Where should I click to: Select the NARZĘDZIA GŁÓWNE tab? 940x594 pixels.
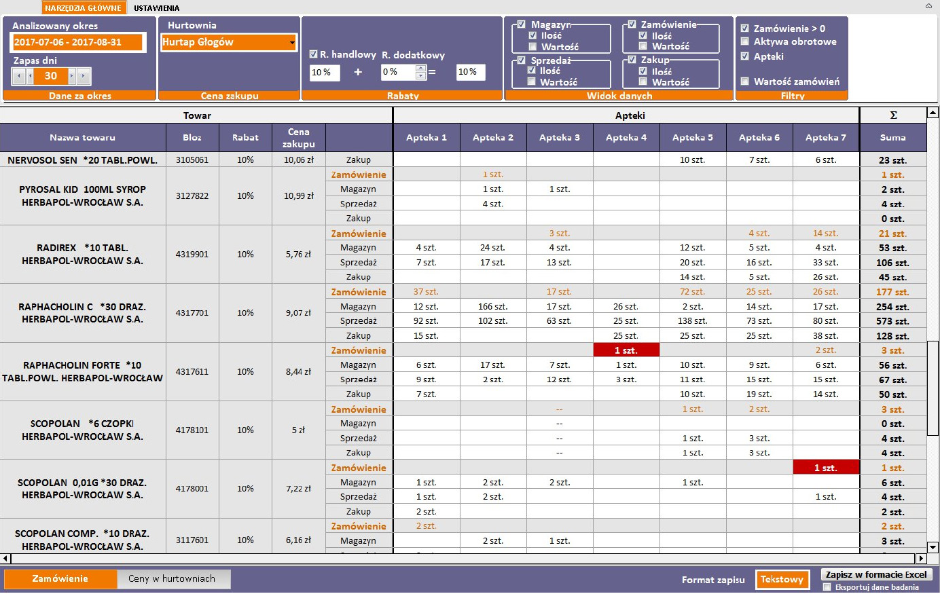(x=84, y=8)
